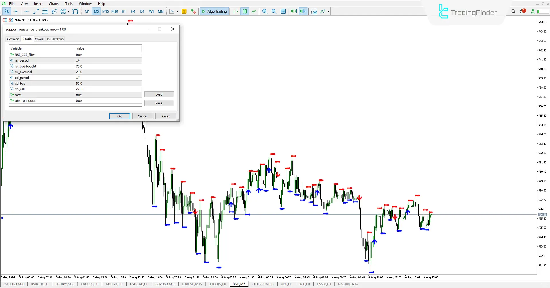Select the ETHEREUM,H1 chart tab

pos(262,284)
